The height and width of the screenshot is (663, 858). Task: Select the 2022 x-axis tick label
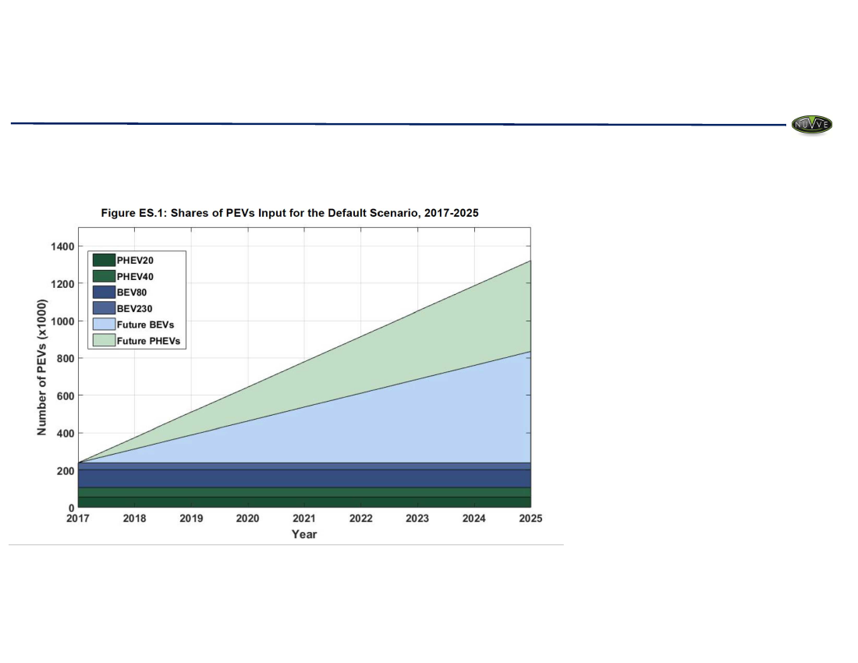click(360, 518)
